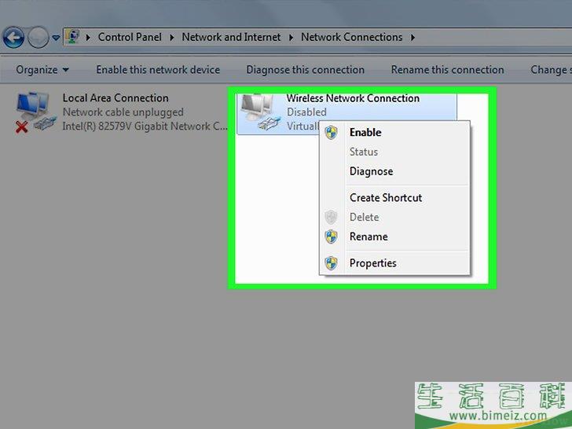
Task: Click the Forward navigation arrow button
Action: [x=38, y=37]
